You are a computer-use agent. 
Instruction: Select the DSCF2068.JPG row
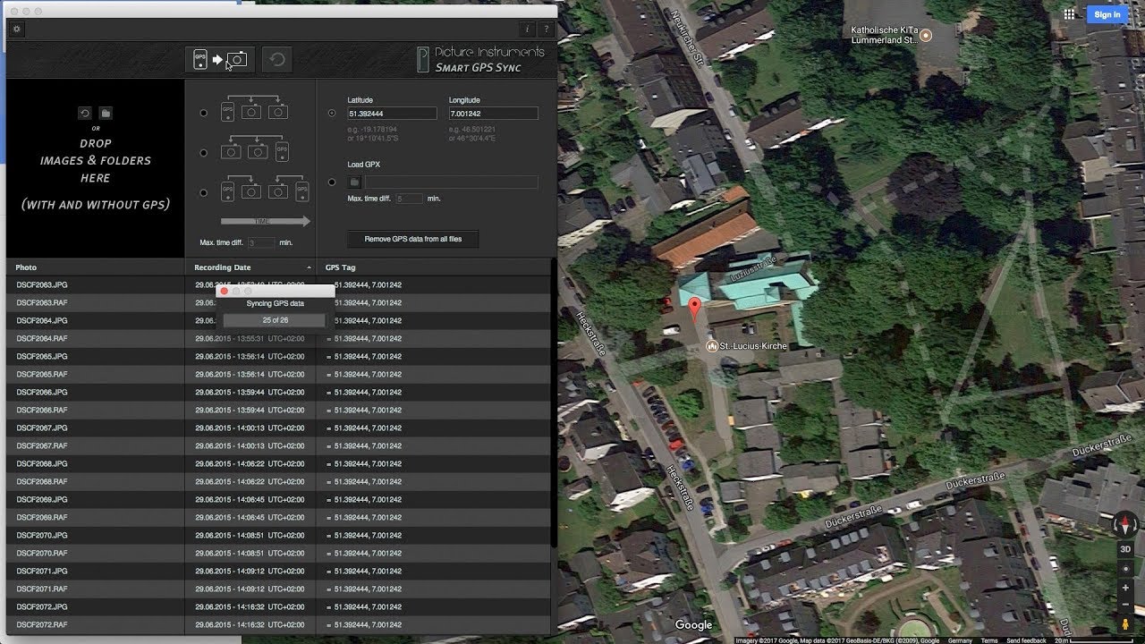click(x=279, y=463)
